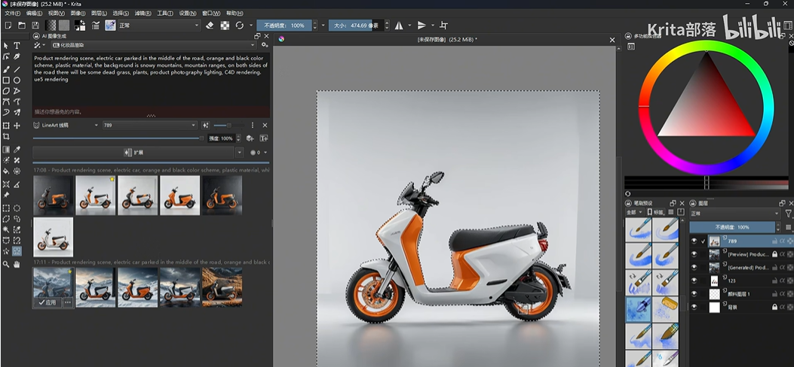The height and width of the screenshot is (367, 794).
Task: Toggle visibility of layer 789
Action: pos(694,241)
